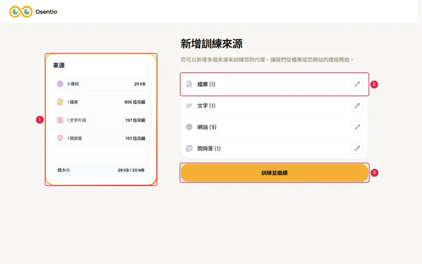Click the 1 問與答 summary label
Screen dimensions: 422x264
[x=74, y=138]
